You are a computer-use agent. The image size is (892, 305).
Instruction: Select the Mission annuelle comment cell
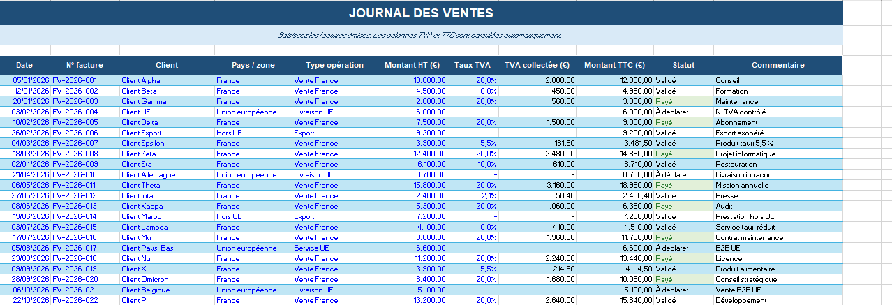tap(778, 185)
